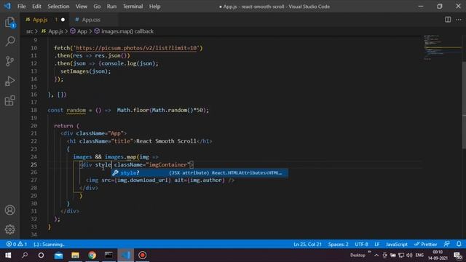Open the volume control in the system tray
Screen dimensions: 466x262
point(409,255)
